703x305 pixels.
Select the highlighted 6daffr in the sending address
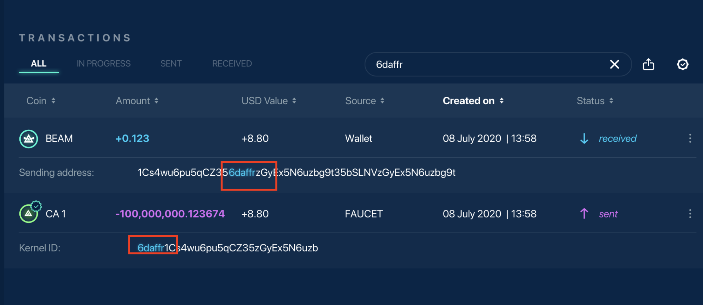(242, 172)
